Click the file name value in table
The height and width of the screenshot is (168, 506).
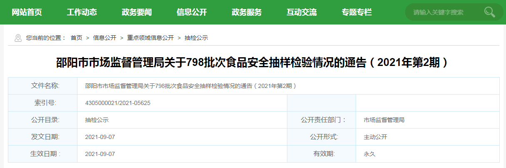tap(191, 86)
